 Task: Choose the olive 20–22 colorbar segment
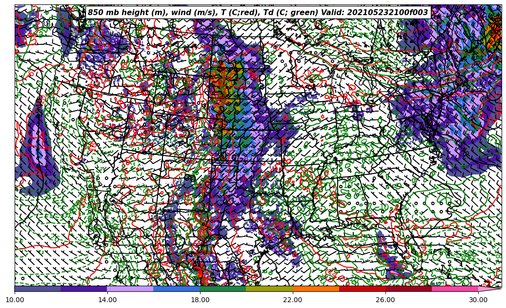[269, 289]
